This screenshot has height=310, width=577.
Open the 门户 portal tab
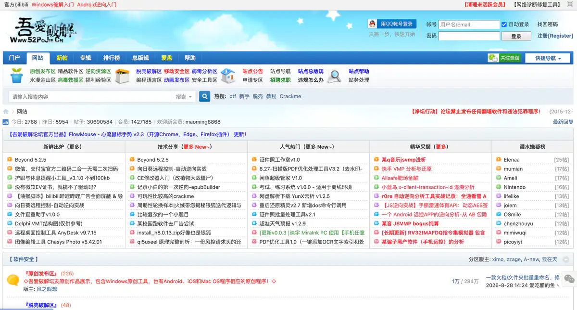[x=14, y=58]
